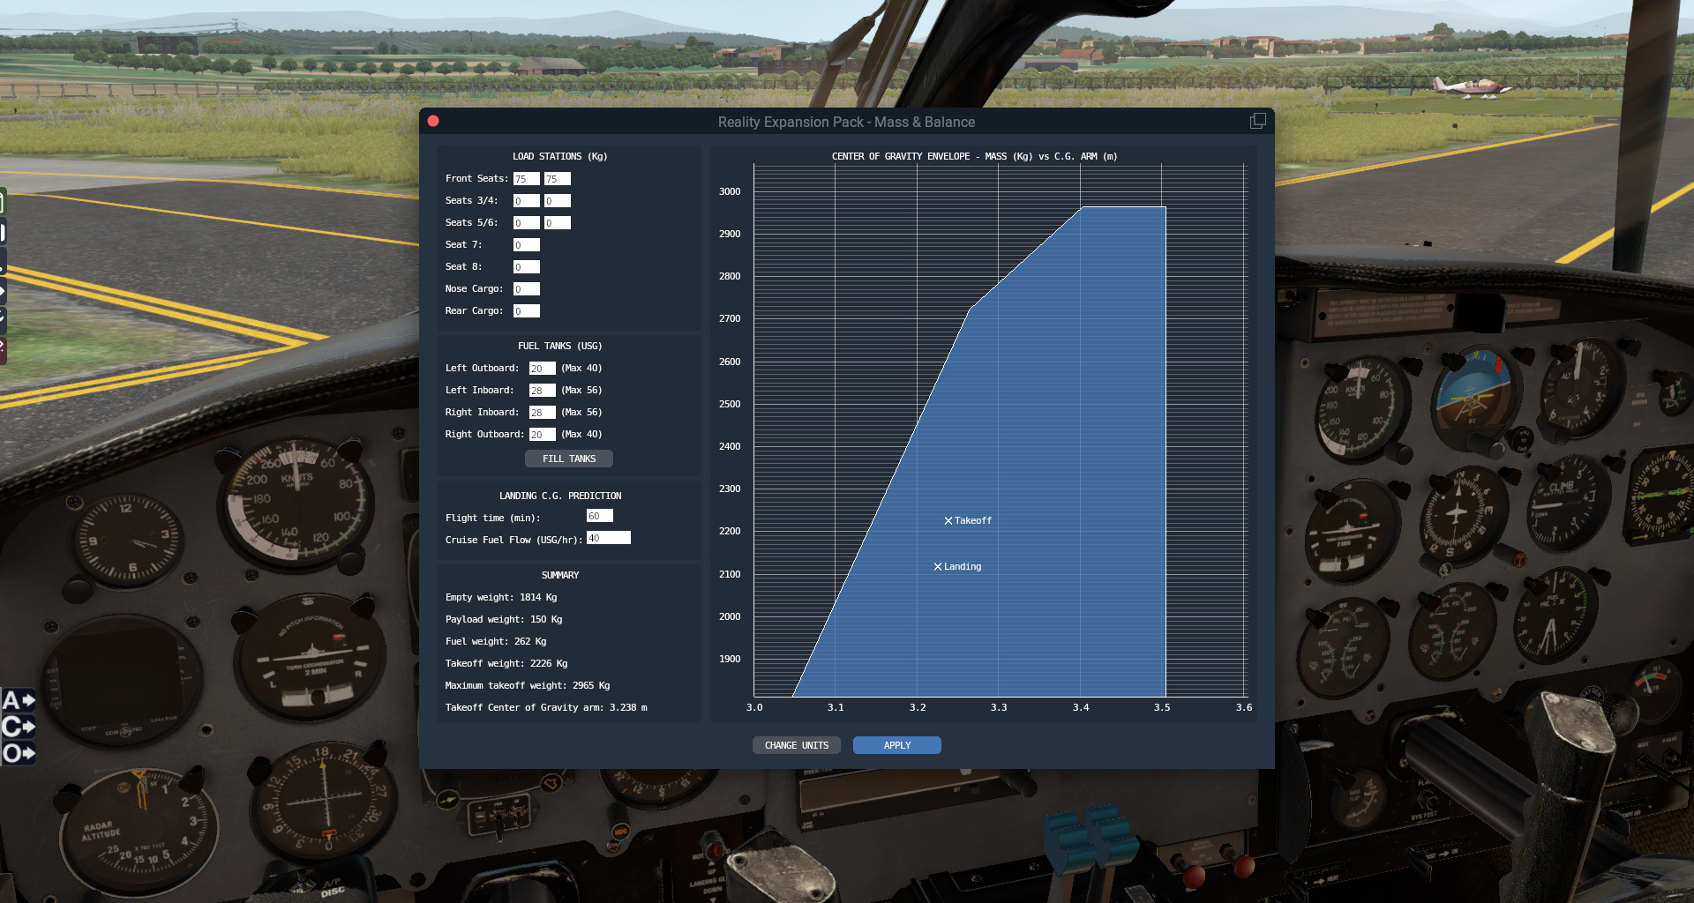Click the 'LANDING C.G. PREDICTION' heading
Viewport: 1694px width, 903px height.
tap(560, 496)
